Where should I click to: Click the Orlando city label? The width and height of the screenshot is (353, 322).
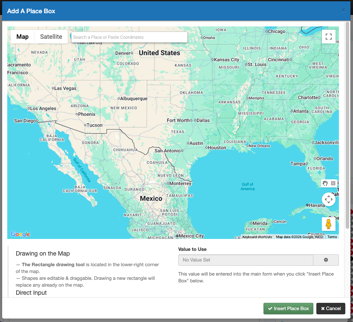pos(325,159)
